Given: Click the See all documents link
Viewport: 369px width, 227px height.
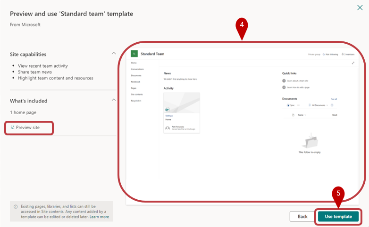Looking at the screenshot, I should pos(334,99).
